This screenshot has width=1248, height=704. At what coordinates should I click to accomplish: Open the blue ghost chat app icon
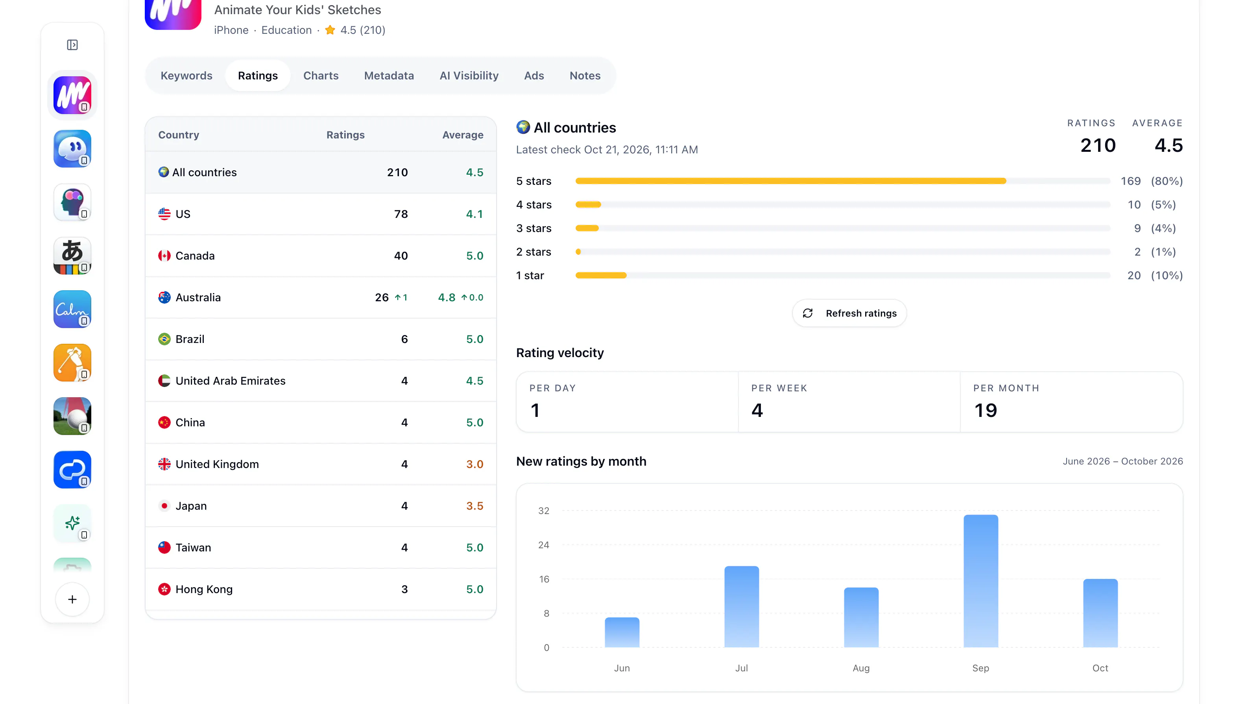point(72,149)
